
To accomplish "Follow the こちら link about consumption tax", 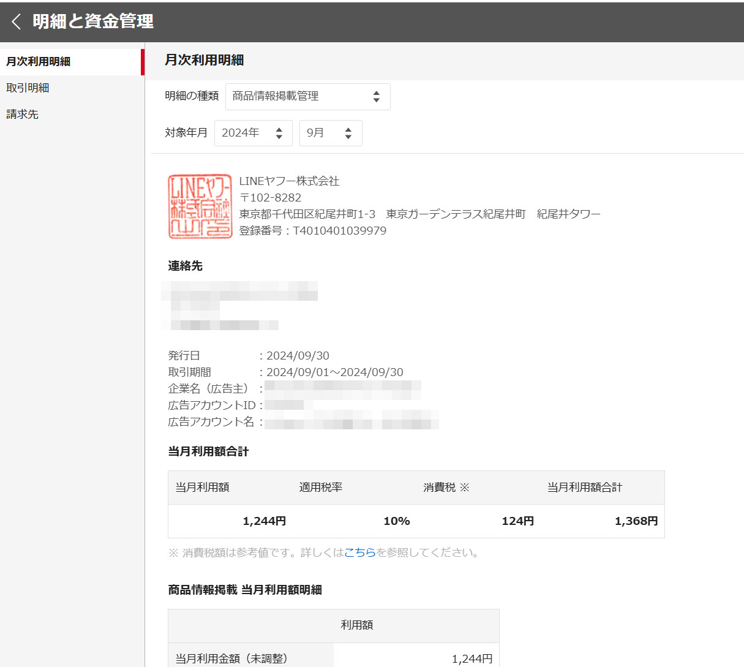I will point(360,552).
